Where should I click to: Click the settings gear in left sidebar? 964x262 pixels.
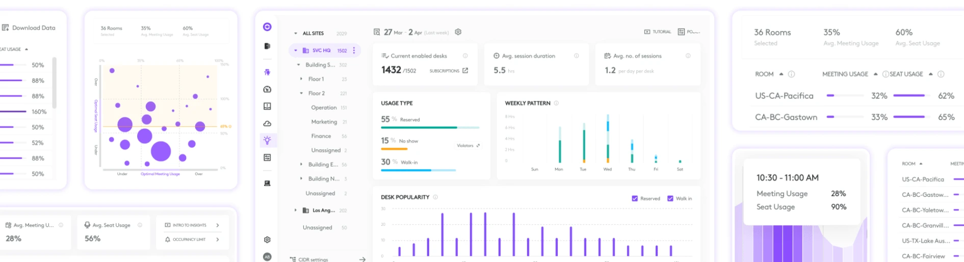tap(267, 240)
